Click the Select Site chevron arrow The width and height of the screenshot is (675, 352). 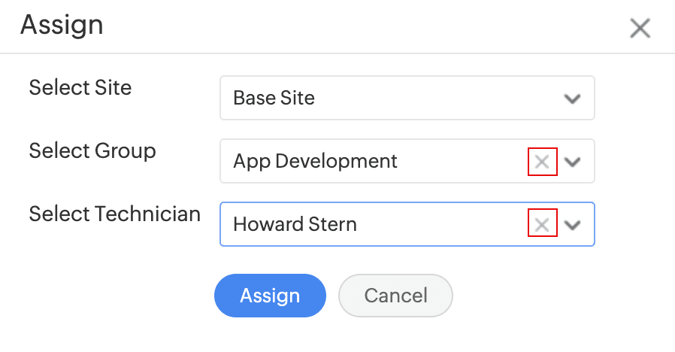[x=573, y=99]
